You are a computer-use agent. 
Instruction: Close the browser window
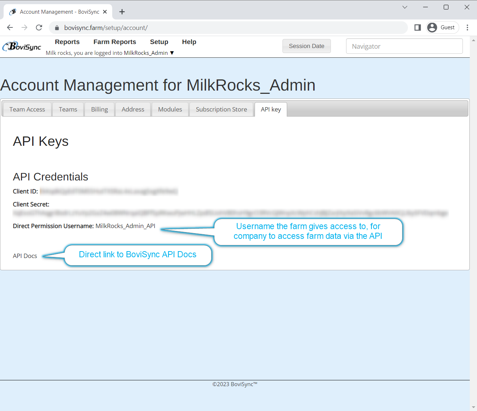coord(467,7)
